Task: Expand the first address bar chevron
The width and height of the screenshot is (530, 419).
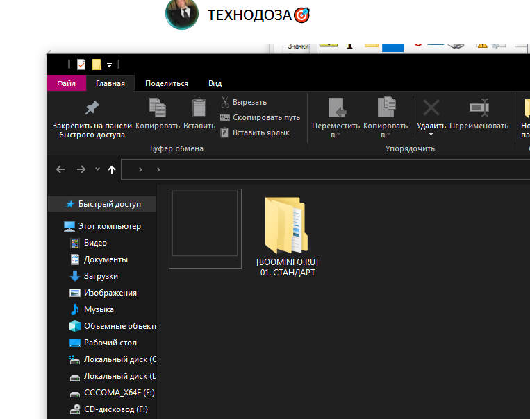Action: (140, 169)
